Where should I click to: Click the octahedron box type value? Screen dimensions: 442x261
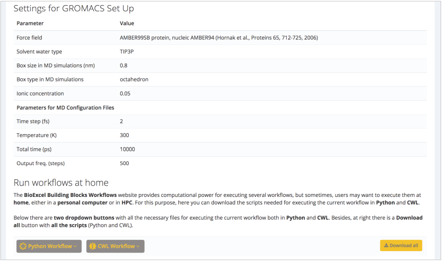coord(134,80)
